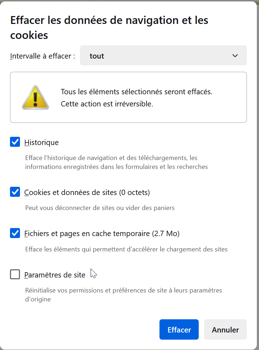Uncheck the cache temporaire files checkbox

(15, 233)
